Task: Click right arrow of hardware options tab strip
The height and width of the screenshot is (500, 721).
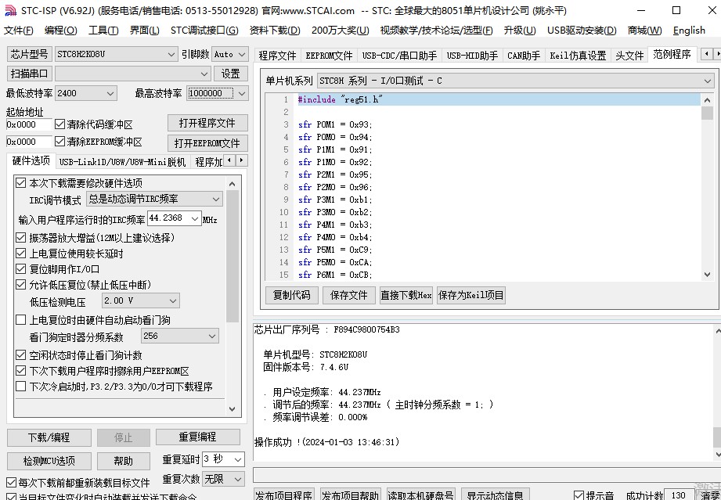Action: click(241, 160)
